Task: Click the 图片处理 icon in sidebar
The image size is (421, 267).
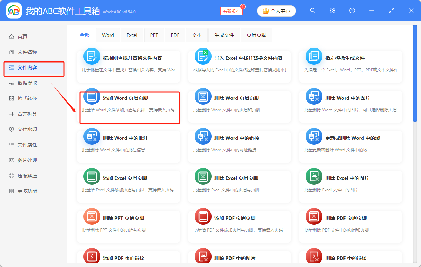Action: click(12, 160)
